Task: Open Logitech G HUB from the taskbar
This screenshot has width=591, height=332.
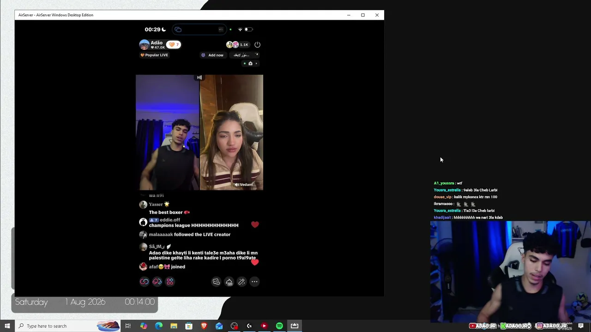Action: tap(249, 326)
